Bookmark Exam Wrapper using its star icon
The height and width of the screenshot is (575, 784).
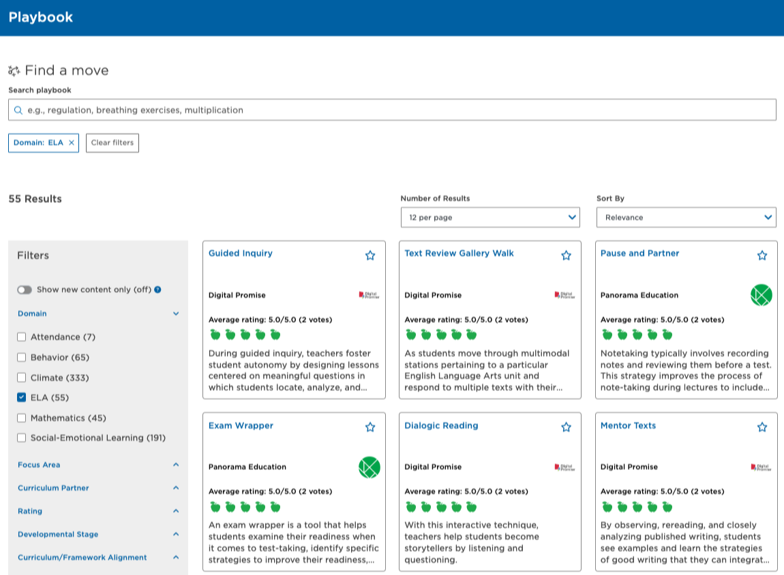370,427
